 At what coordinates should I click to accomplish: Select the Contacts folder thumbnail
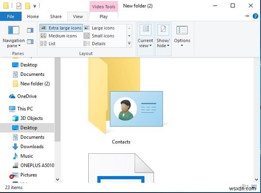pos(126,96)
